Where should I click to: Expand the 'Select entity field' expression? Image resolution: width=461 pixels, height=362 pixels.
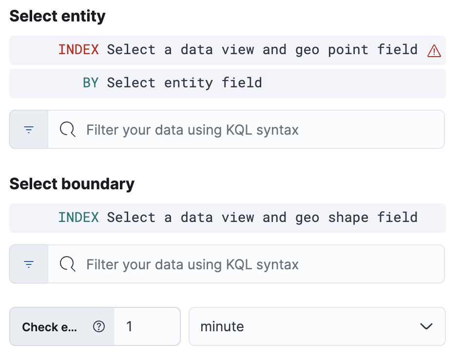click(x=184, y=83)
